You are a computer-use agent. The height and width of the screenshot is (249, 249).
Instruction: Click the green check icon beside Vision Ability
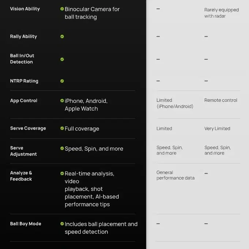(62, 9)
